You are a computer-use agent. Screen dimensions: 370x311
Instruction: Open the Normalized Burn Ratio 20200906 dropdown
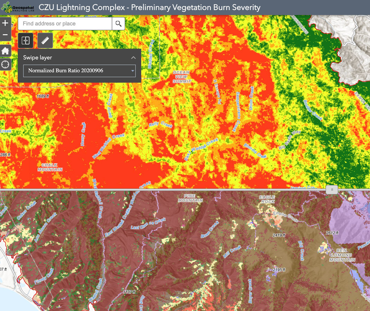79,70
